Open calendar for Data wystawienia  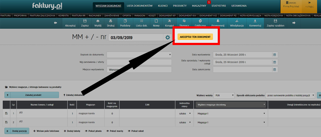(x=274, y=55)
